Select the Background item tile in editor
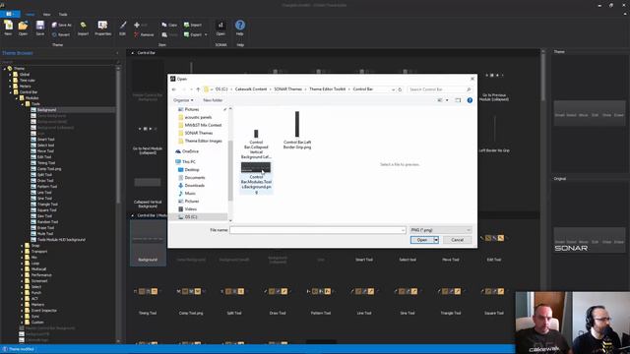Image resolution: width=630 pixels, height=354 pixels. (148, 243)
